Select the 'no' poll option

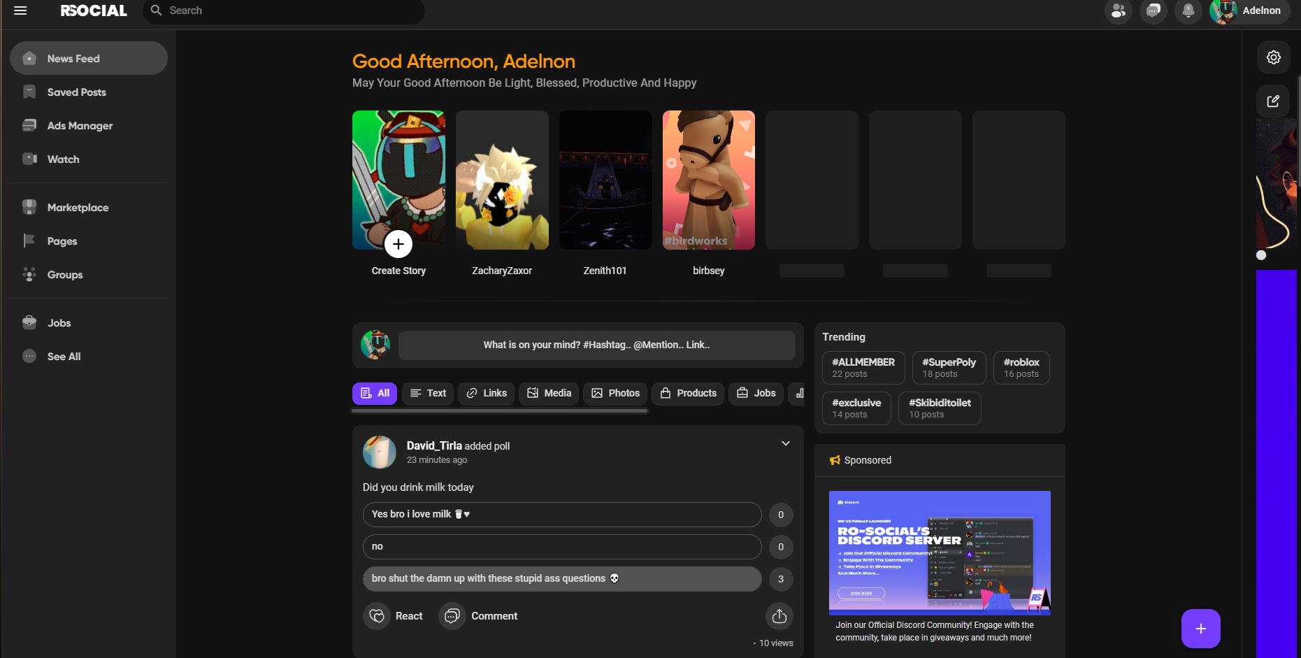coord(561,547)
